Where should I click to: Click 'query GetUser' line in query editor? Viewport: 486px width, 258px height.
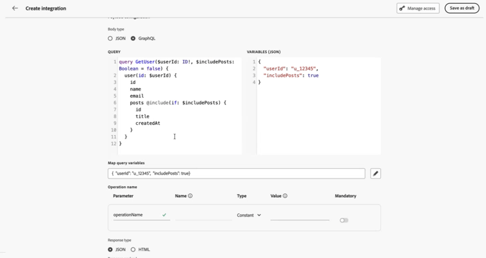177,62
